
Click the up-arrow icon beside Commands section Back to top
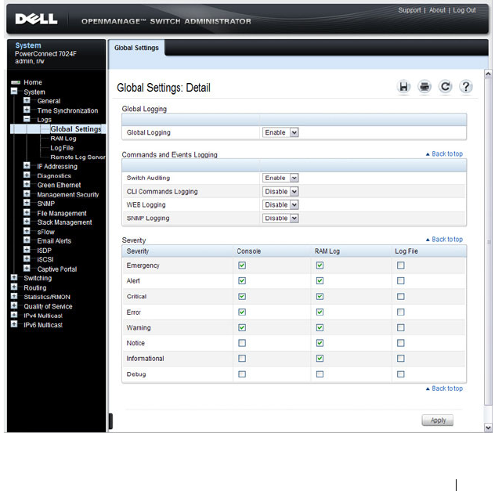[x=428, y=154]
